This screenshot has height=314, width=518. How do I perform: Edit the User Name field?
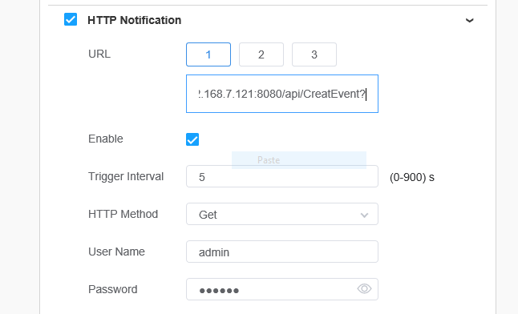(x=282, y=252)
